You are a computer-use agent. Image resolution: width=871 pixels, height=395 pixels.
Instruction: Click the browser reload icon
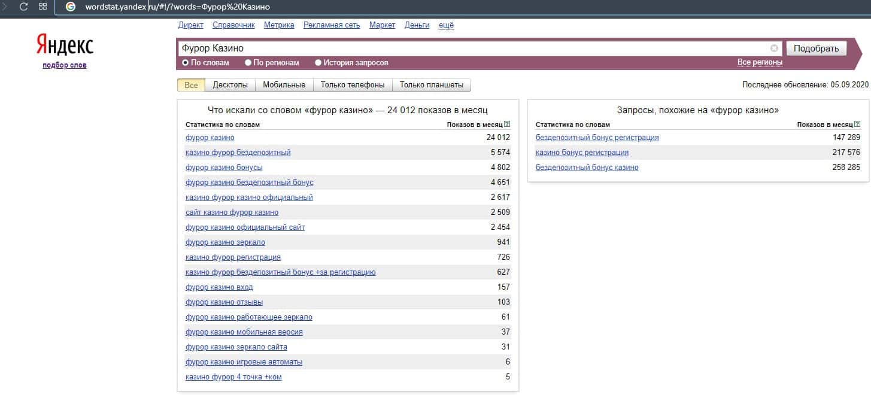24,7
